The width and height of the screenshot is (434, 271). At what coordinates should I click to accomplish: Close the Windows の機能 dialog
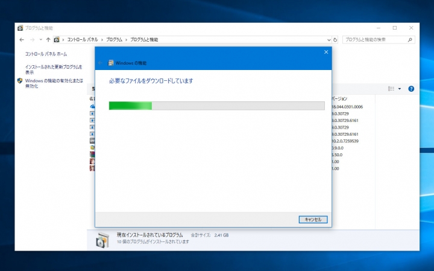click(326, 52)
